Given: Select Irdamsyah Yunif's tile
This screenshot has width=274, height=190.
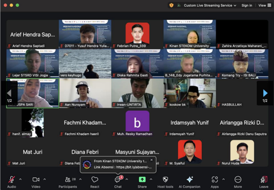Looking at the screenshot, I should 190,123.
